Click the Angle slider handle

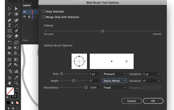74,81
